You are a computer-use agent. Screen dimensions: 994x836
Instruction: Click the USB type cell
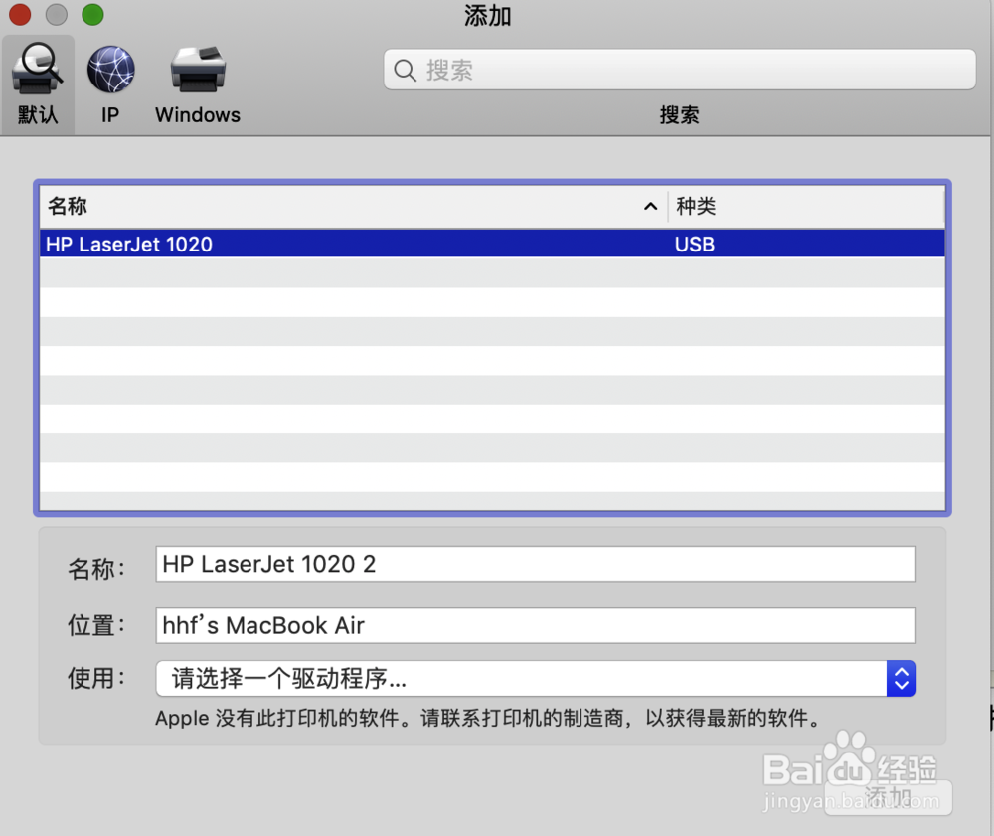(x=694, y=244)
